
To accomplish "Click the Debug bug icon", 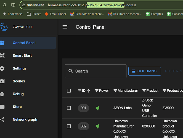I will [2, 94].
